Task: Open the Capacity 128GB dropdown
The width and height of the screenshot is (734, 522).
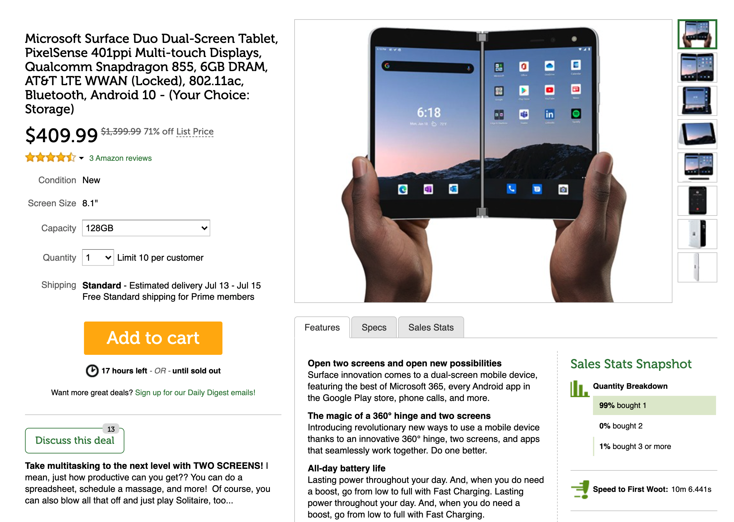Action: [146, 228]
